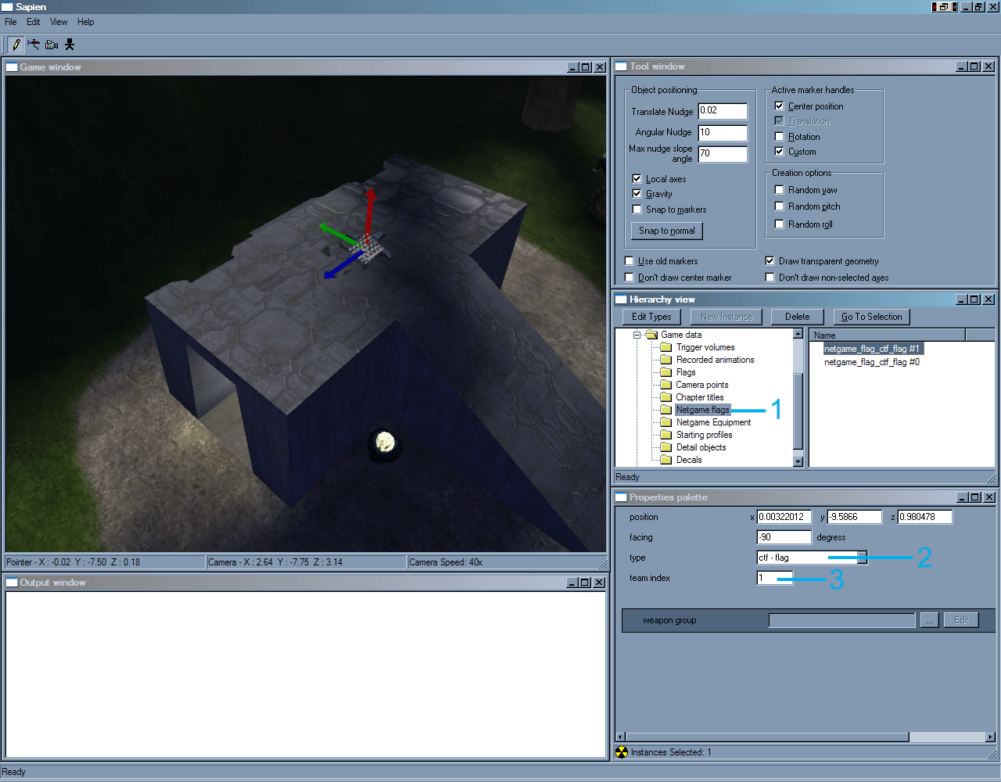
Task: Select Flags tree item
Action: click(x=686, y=372)
